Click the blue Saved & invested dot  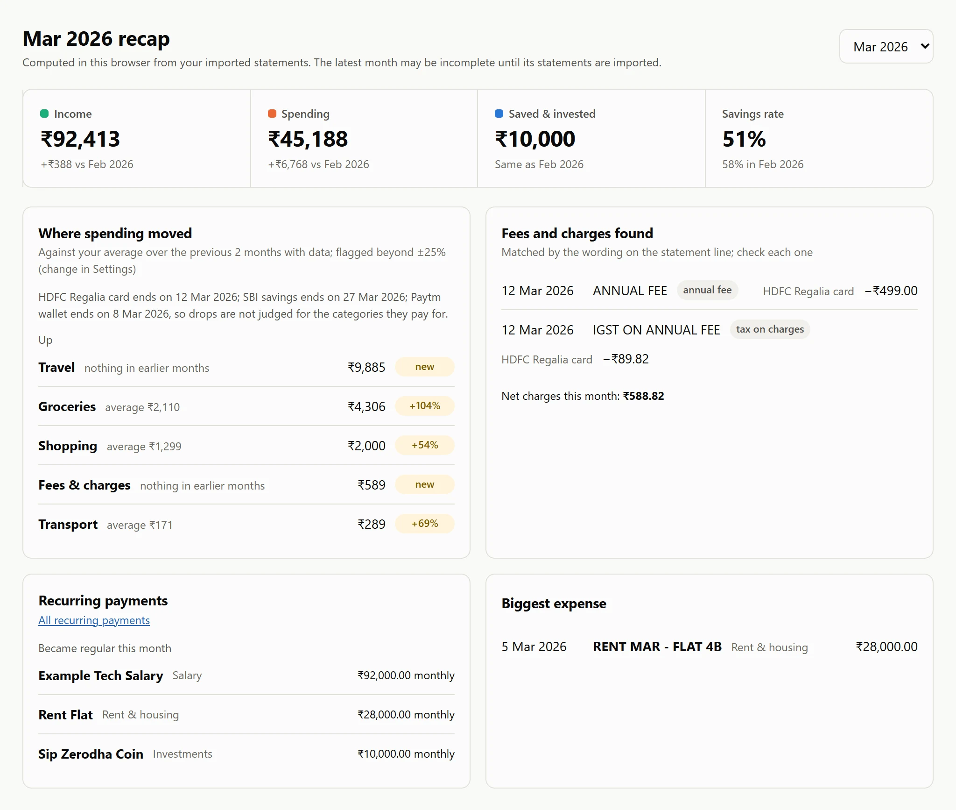coord(499,114)
